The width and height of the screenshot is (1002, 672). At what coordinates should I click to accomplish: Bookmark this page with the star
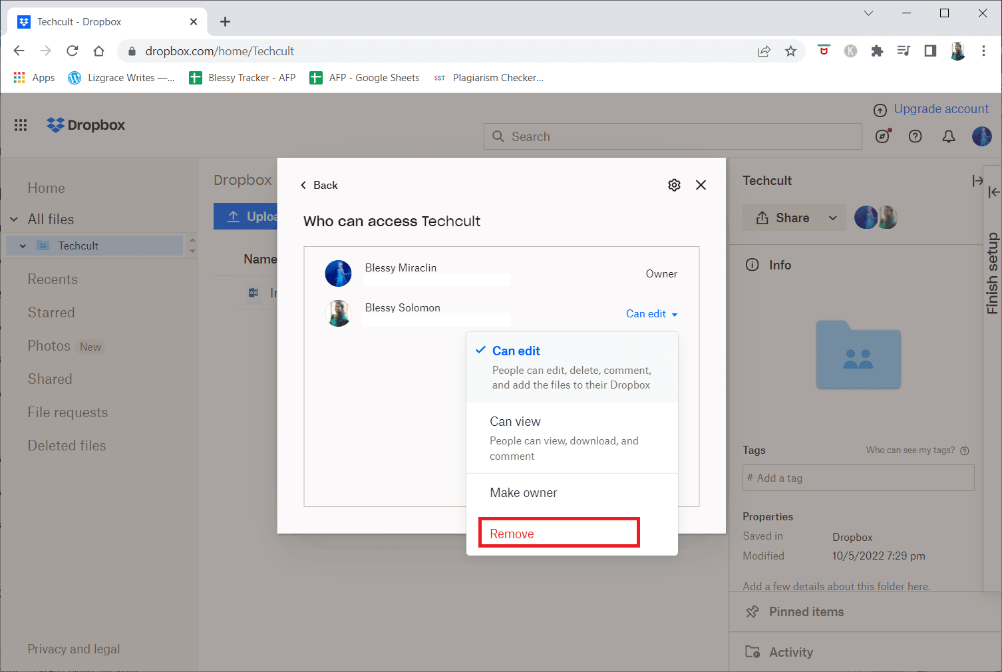tap(790, 51)
